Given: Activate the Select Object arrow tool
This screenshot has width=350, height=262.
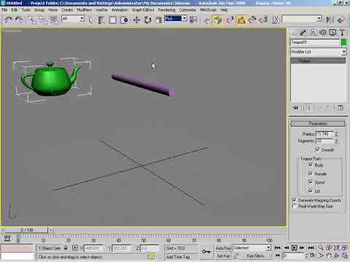Looking at the screenshot, I should 90,20.
